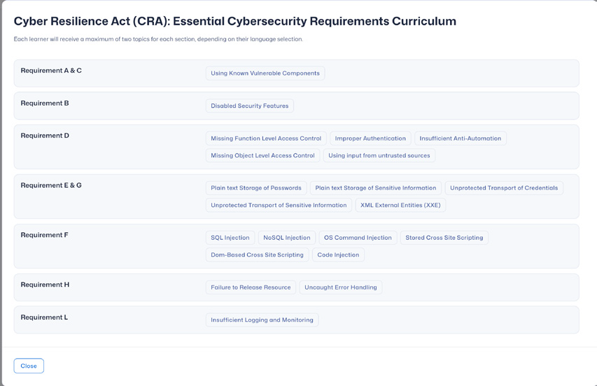
Task: Click the OS Command Injection tag
Action: coord(358,238)
